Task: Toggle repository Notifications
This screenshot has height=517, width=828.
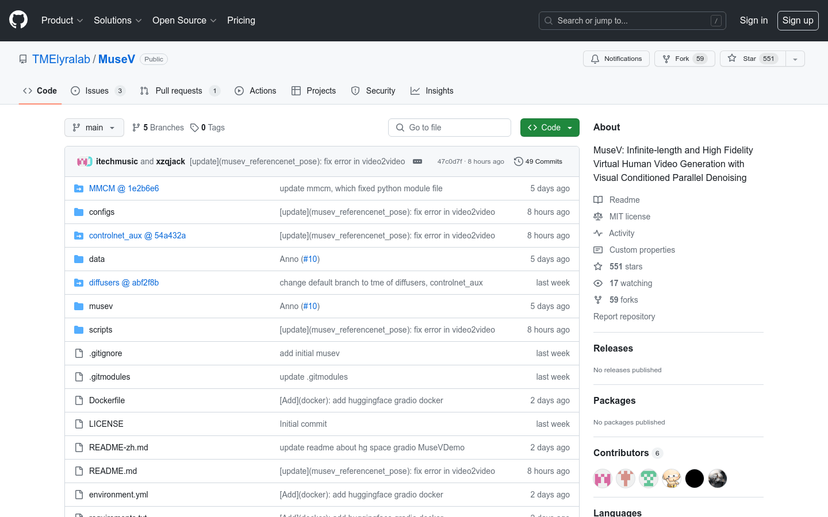Action: (x=616, y=58)
